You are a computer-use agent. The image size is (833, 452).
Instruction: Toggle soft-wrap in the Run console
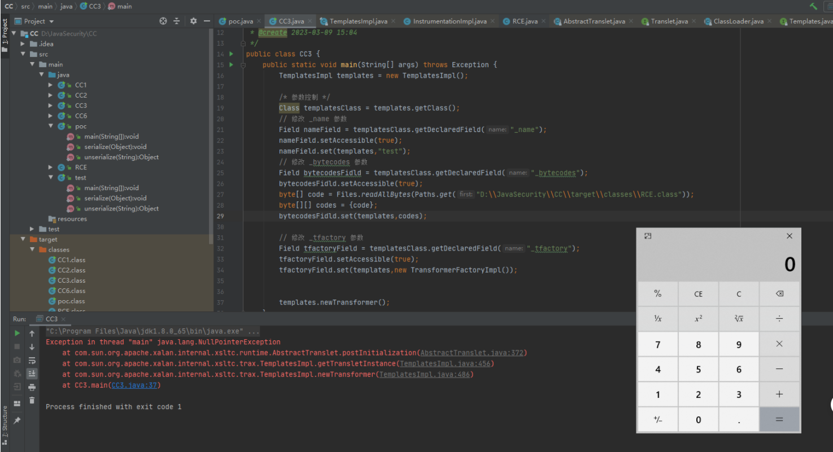coord(32,360)
